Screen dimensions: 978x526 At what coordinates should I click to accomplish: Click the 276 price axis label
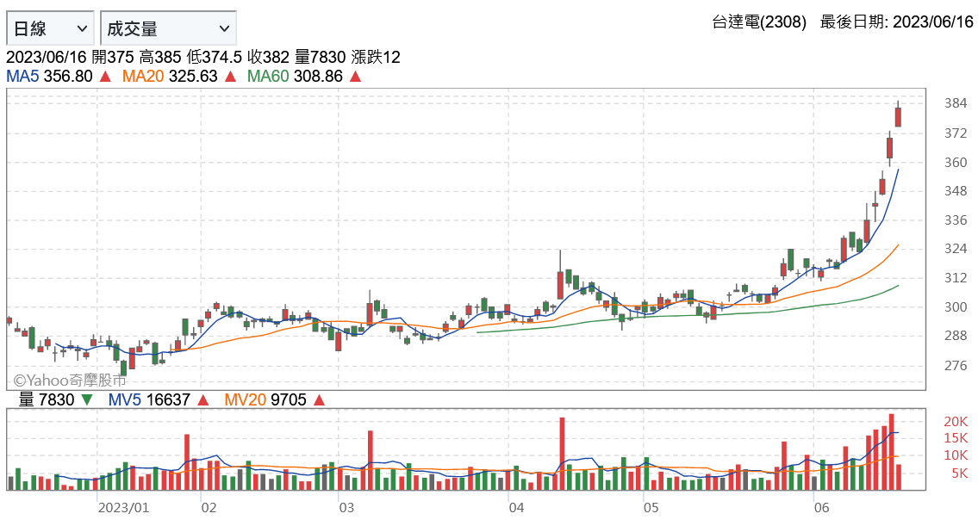tap(956, 366)
